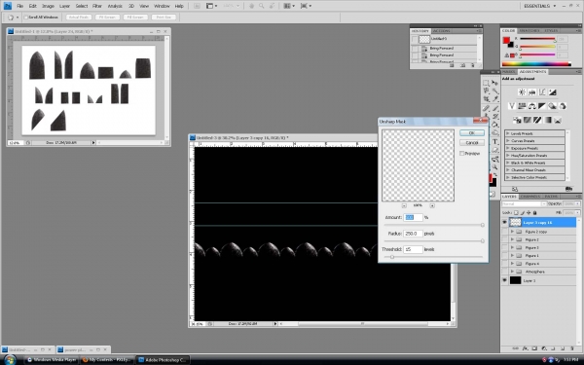This screenshot has height=365, width=584.
Task: Select the Zoom tool in the toolbox
Action: click(495, 167)
